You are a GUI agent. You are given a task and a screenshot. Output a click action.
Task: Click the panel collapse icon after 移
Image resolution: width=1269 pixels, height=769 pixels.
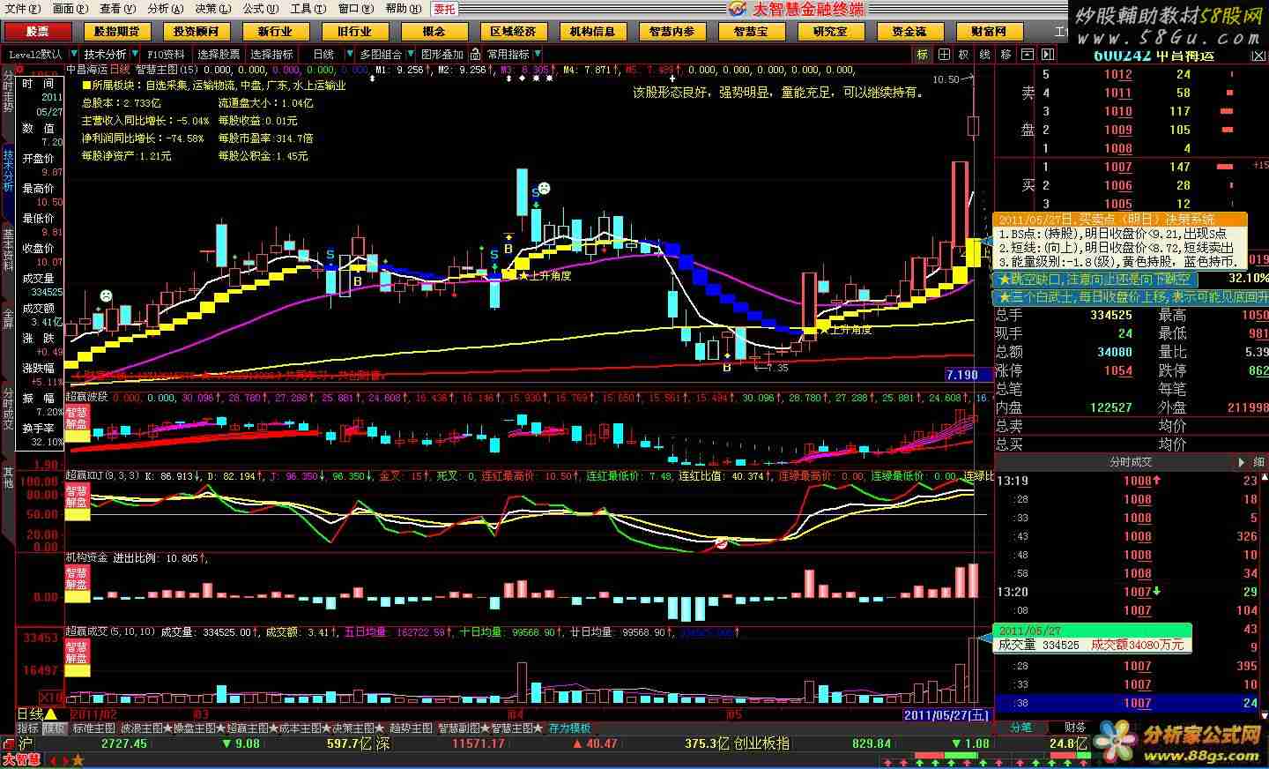click(1027, 54)
